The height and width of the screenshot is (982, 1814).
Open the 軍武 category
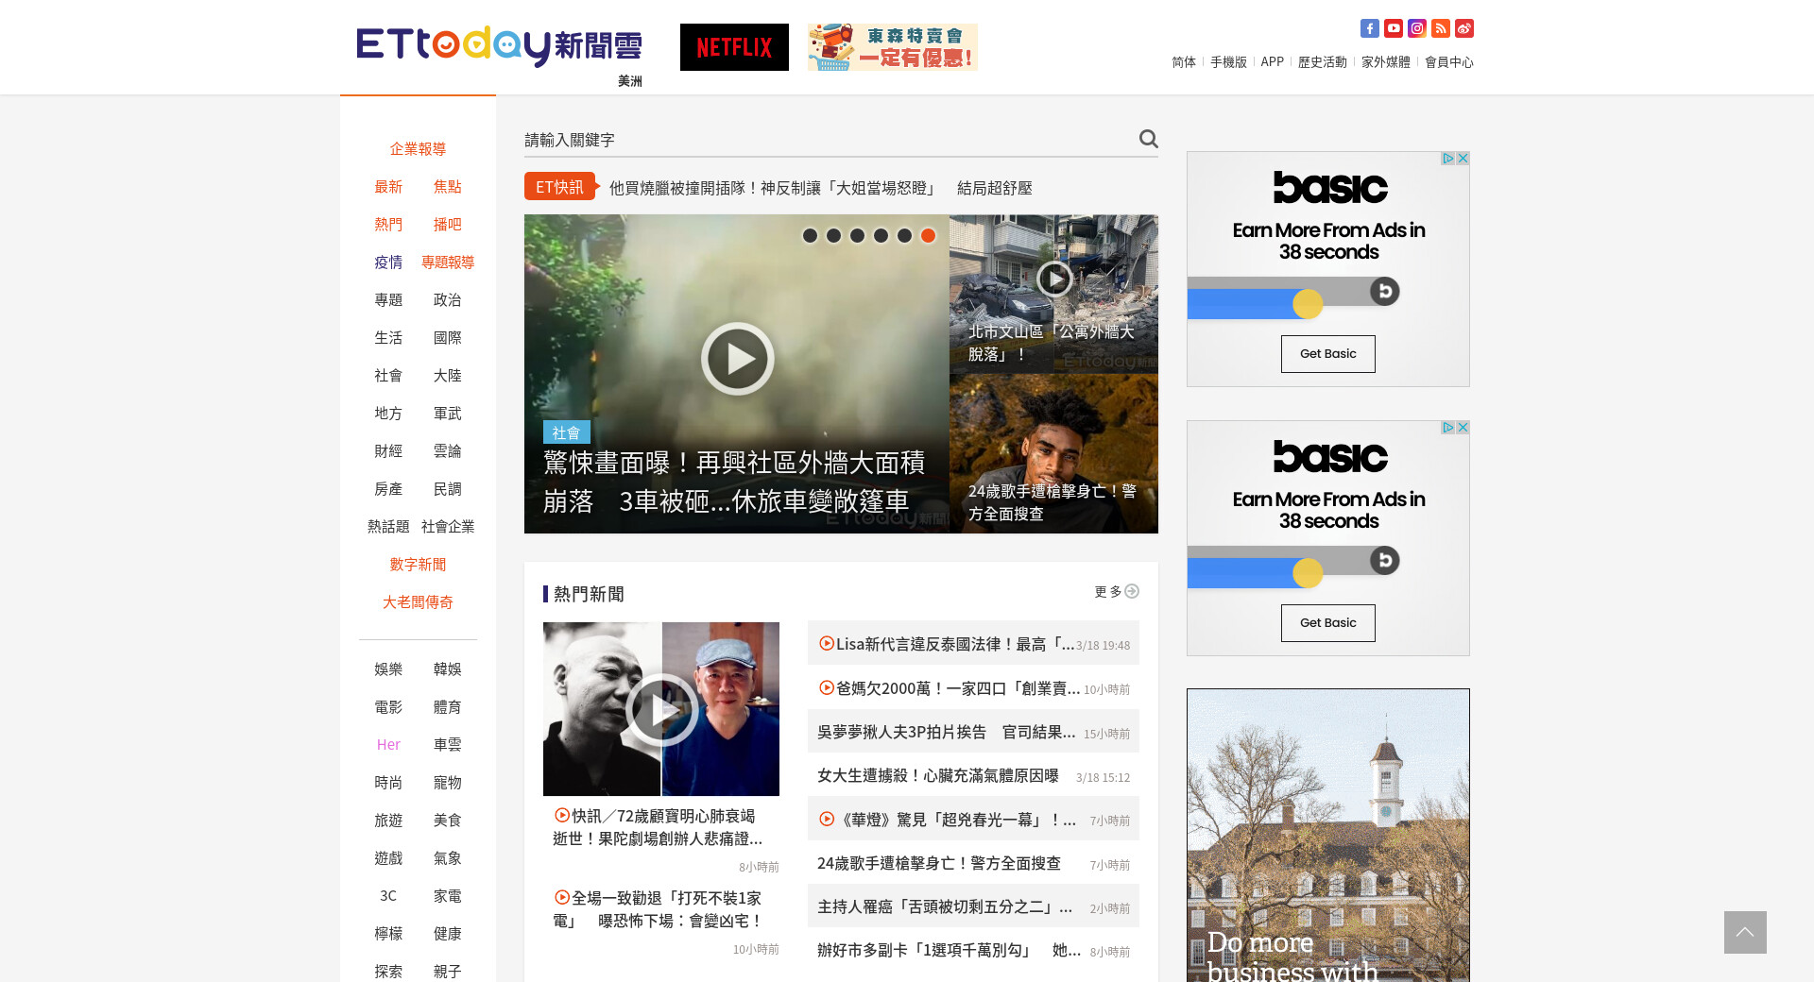click(448, 414)
